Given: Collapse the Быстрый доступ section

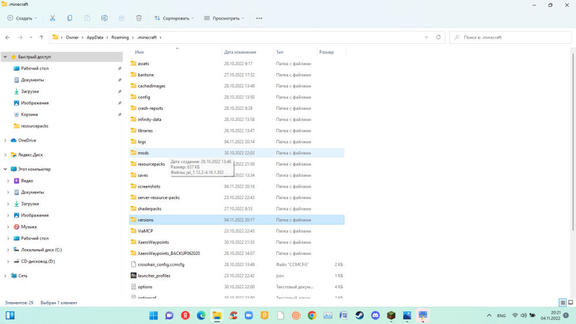Looking at the screenshot, I should [5, 57].
